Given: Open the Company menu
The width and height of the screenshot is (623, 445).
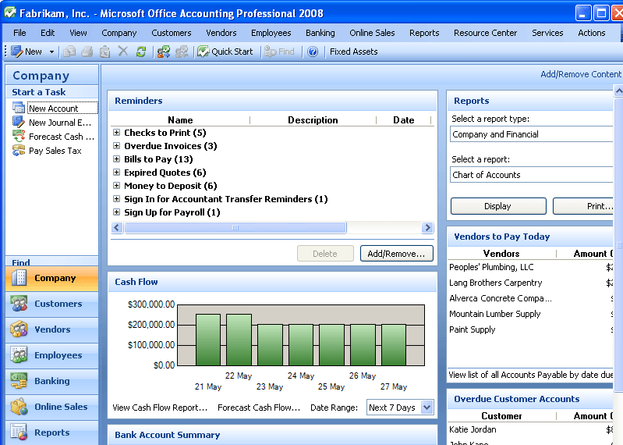Looking at the screenshot, I should coord(119,33).
